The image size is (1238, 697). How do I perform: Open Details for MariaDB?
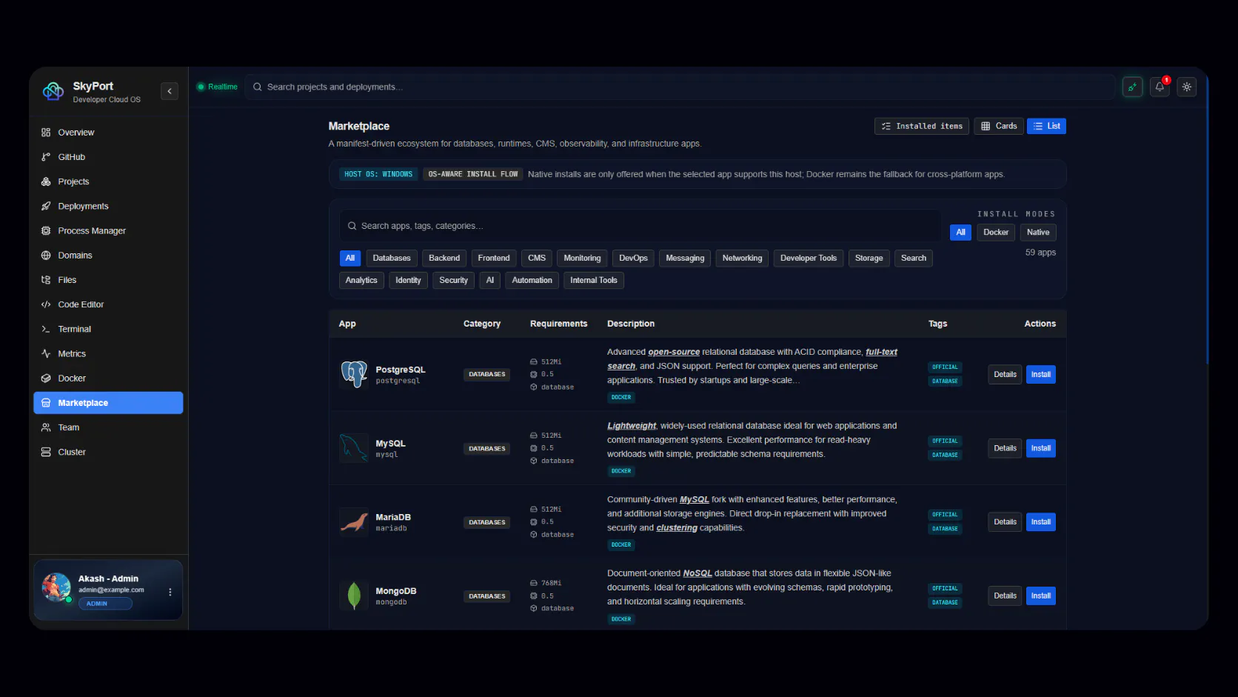(1005, 522)
